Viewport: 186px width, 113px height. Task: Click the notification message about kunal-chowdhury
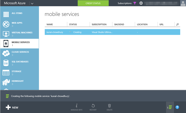pyautogui.click(x=41, y=96)
